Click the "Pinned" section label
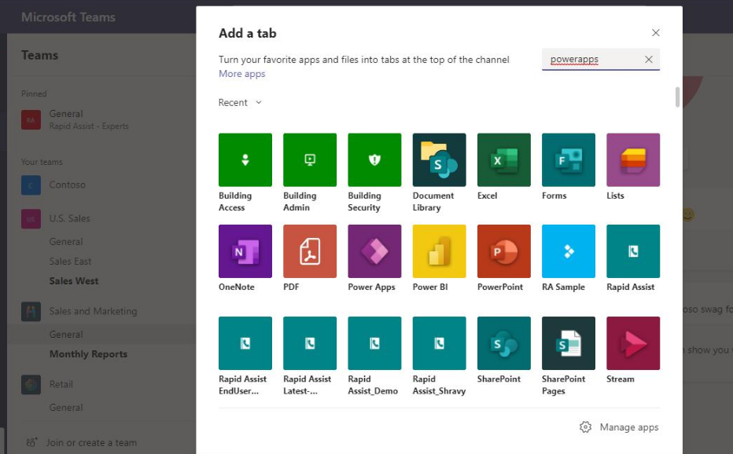Image resolution: width=733 pixels, height=454 pixels. (x=34, y=94)
